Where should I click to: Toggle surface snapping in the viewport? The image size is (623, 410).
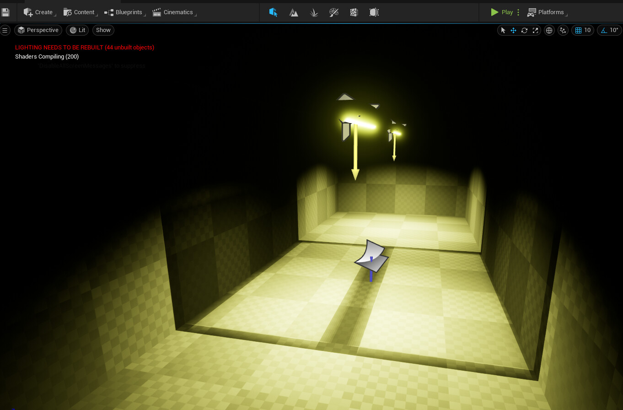point(563,30)
